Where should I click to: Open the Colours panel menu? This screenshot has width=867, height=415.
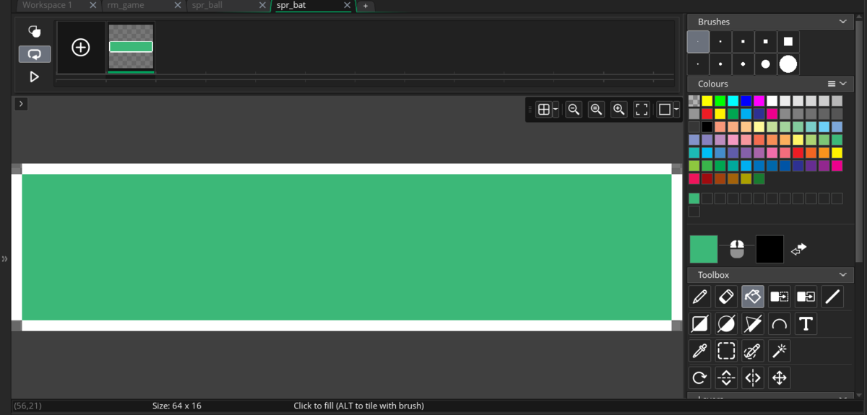pos(832,84)
